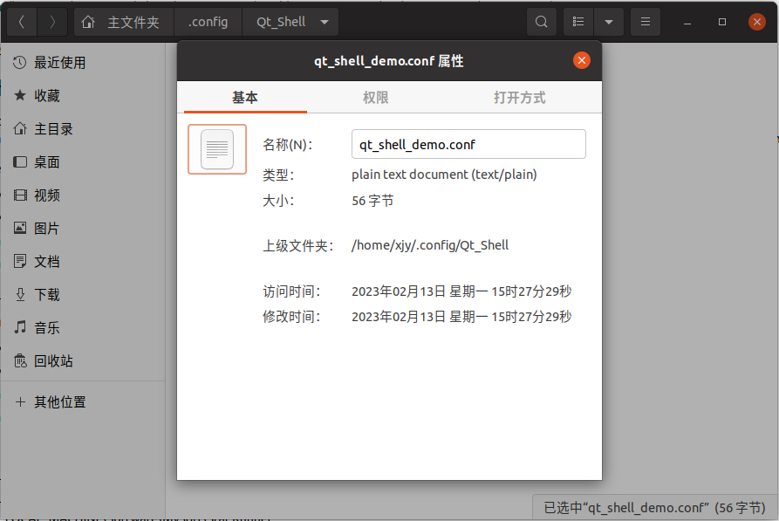This screenshot has width=779, height=521.
Task: Click the star icon beside 收藏
Action: tap(20, 95)
